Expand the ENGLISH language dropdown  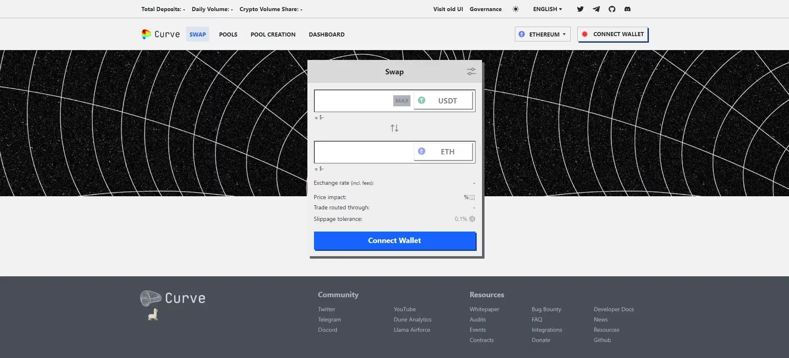pos(547,9)
